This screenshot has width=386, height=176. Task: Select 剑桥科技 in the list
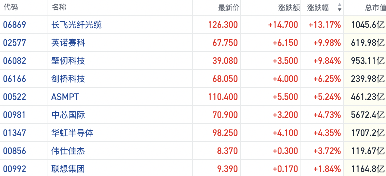pos(68,79)
